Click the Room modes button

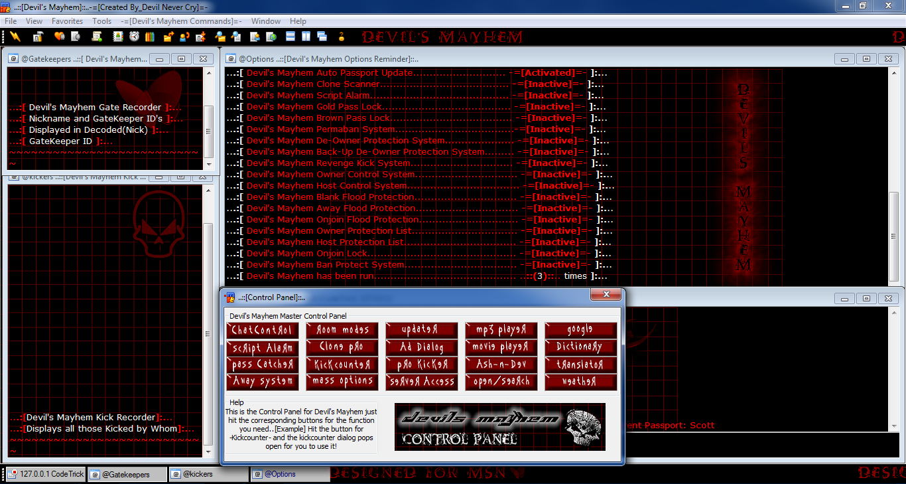pos(342,330)
